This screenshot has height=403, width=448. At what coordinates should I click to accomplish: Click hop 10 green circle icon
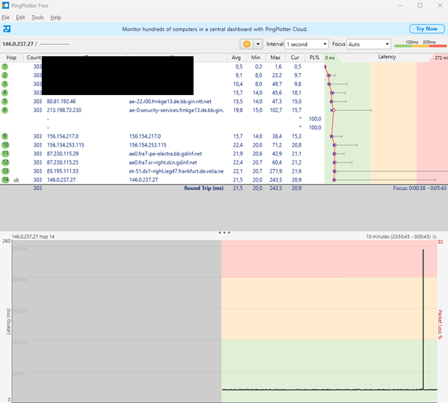[5, 145]
